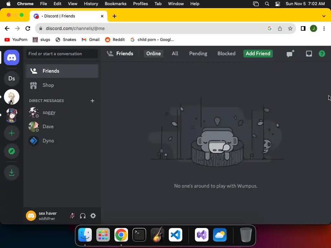The width and height of the screenshot is (331, 248).
Task: Open Explore Discoverable Servers compass
Action: click(12, 151)
